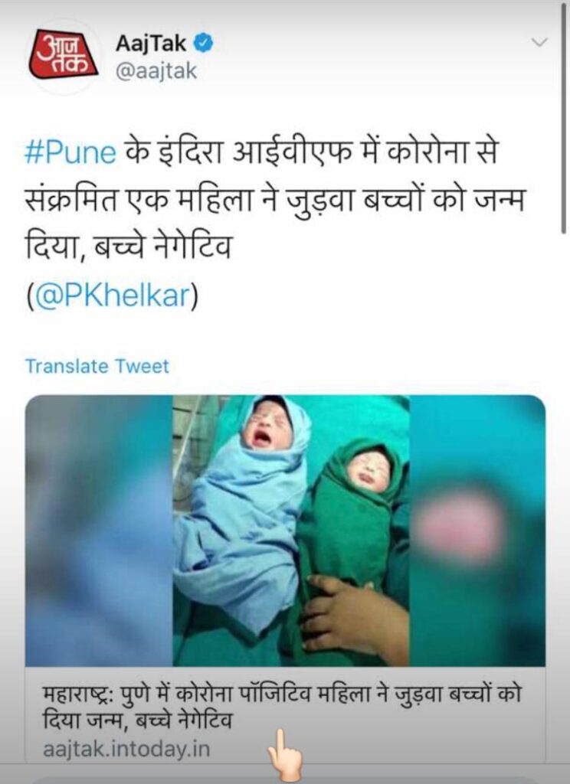Viewport: 570px width, 784px height.
Task: Open the AajTak profile avatar logo
Action: pyautogui.click(x=63, y=55)
